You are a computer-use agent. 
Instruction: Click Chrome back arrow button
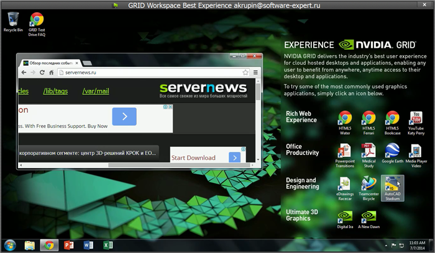24,73
